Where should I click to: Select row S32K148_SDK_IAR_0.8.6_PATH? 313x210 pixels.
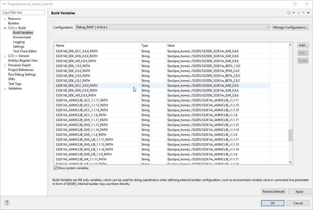[162, 95]
